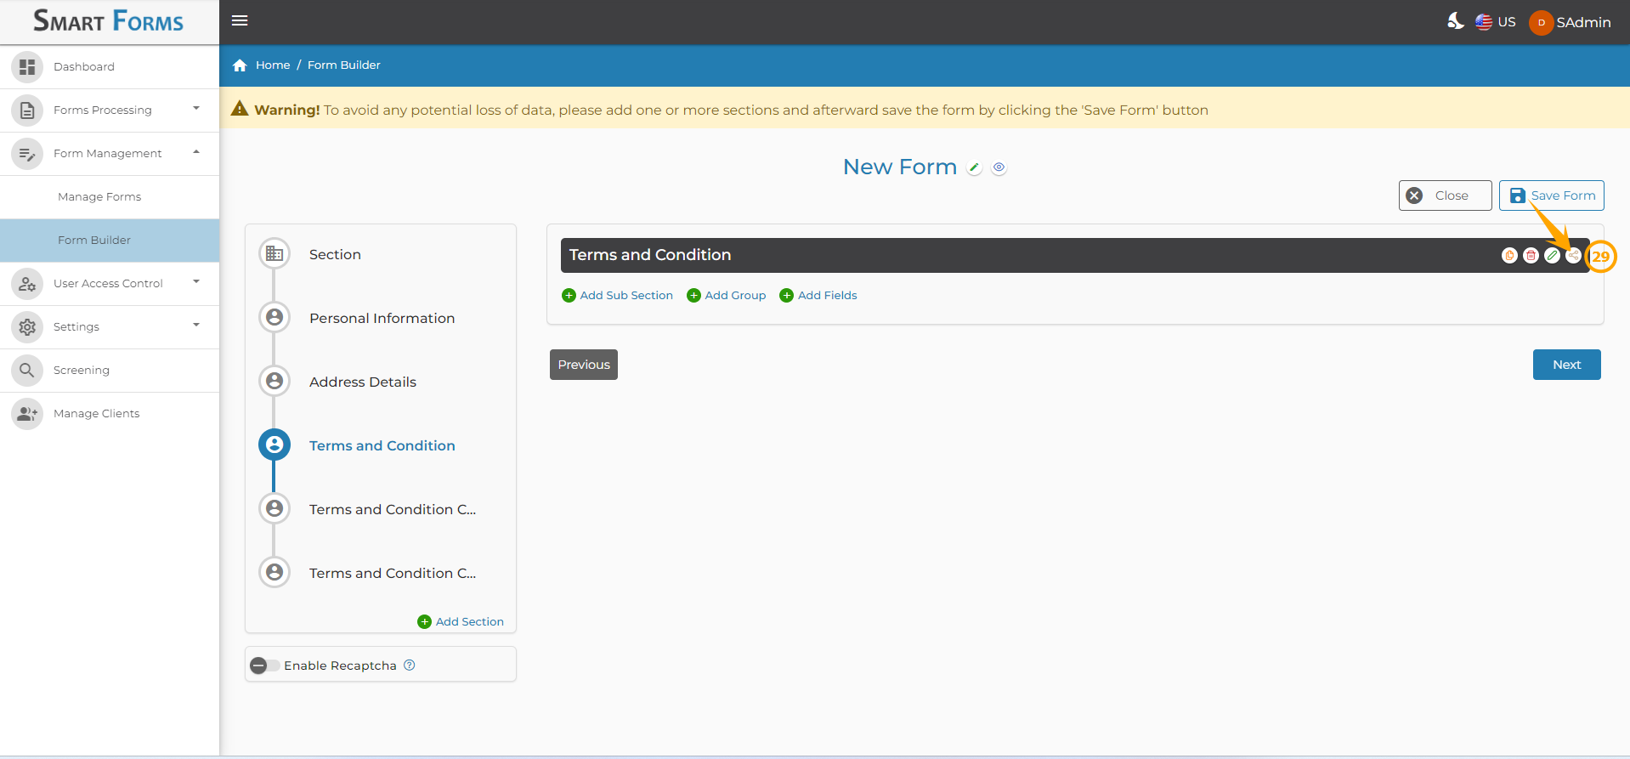This screenshot has height=759, width=1630.
Task: Click the share icon in section header
Action: (1573, 255)
